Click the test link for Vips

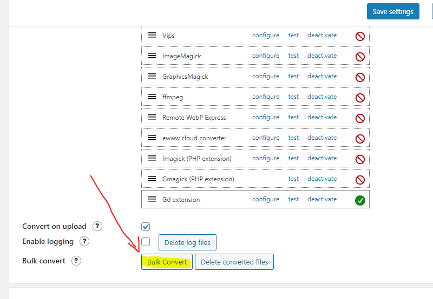point(293,35)
